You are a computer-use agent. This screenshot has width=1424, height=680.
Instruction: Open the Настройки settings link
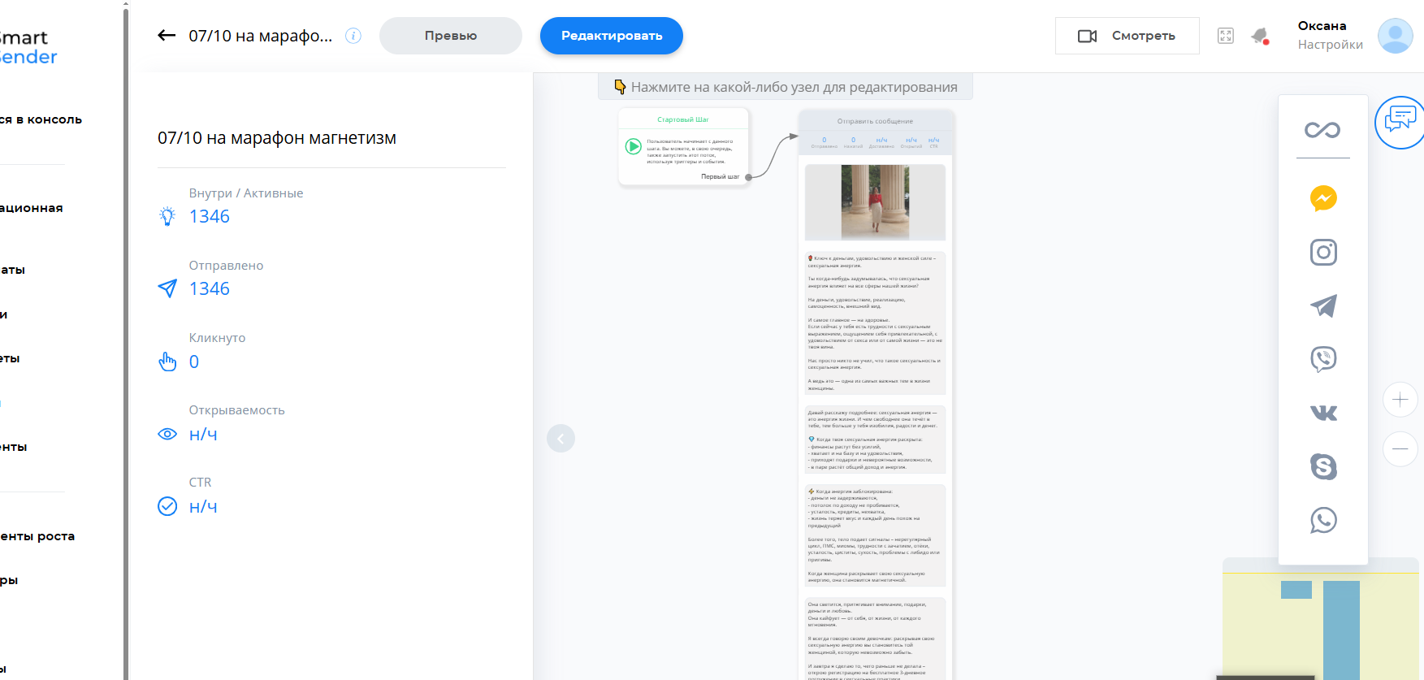pos(1331,45)
